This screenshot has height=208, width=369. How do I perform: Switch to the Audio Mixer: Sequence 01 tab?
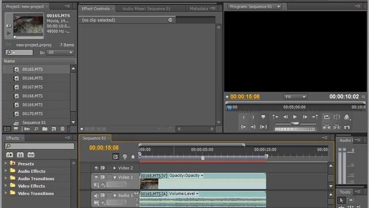(146, 9)
